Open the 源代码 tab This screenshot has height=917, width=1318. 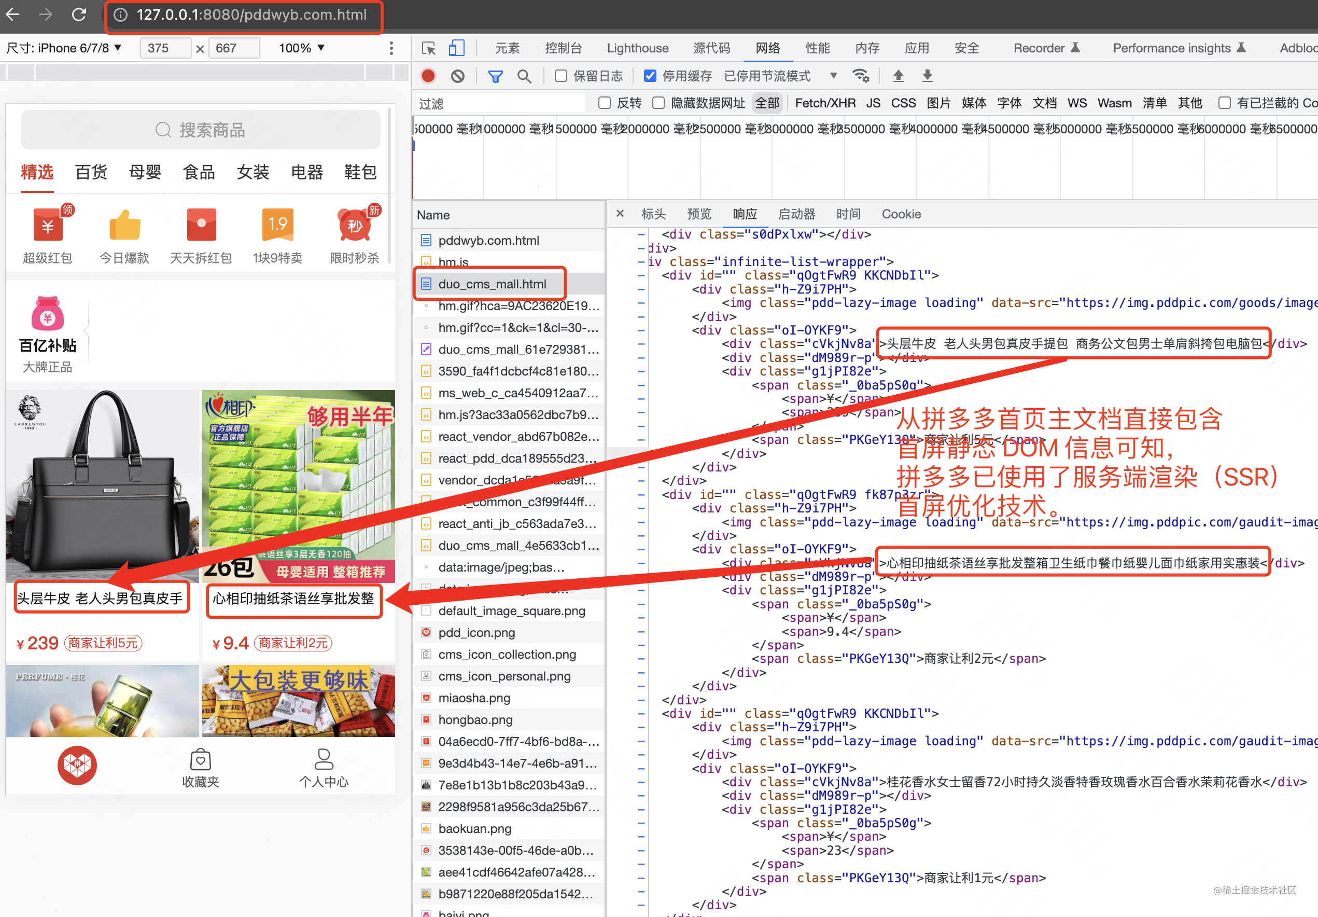712,48
